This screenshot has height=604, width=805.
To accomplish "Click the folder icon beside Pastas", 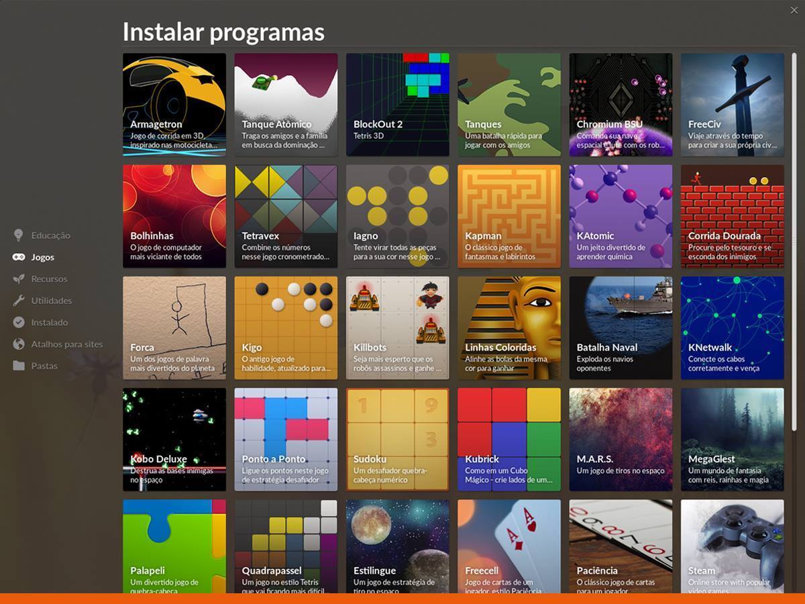I will click(19, 366).
